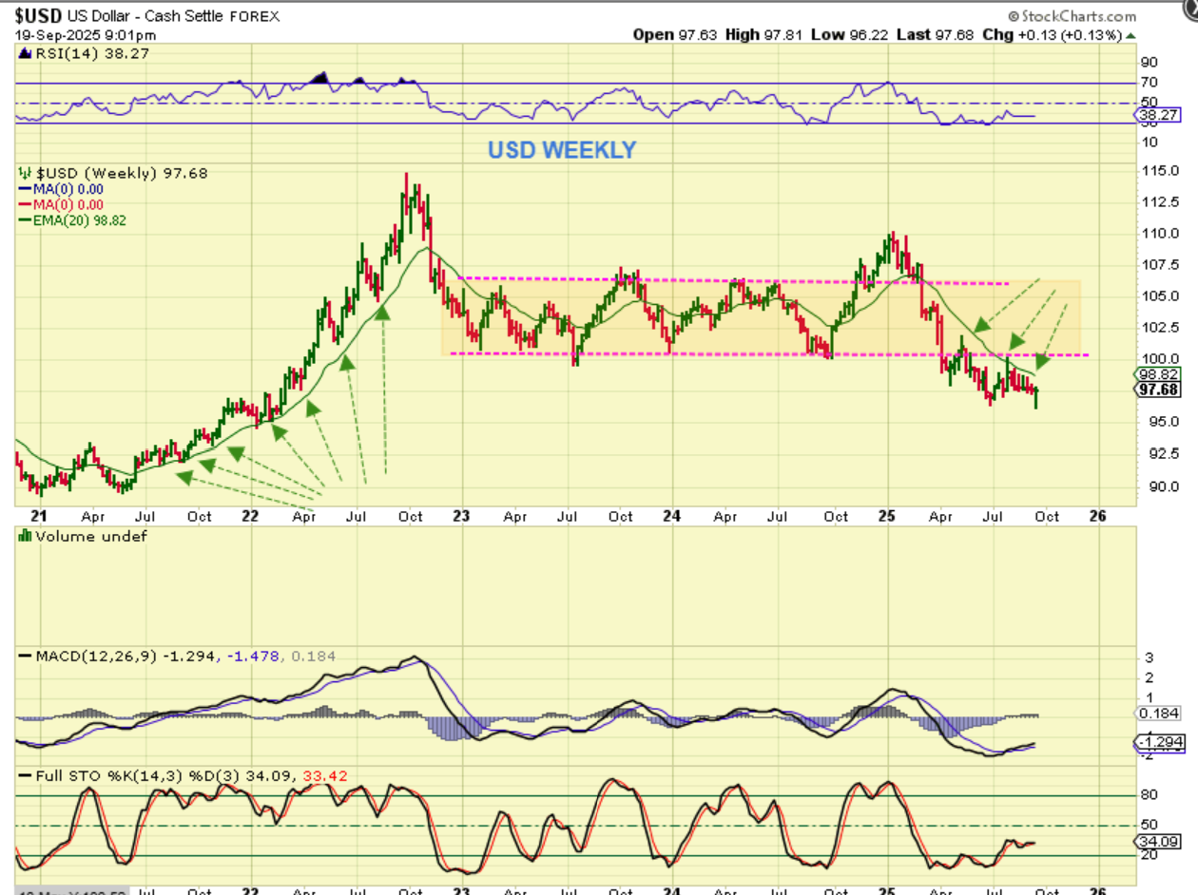This screenshot has height=895, width=1198.
Task: Click the bold 97.68 last-price tag on price axis
Action: [x=1157, y=389]
